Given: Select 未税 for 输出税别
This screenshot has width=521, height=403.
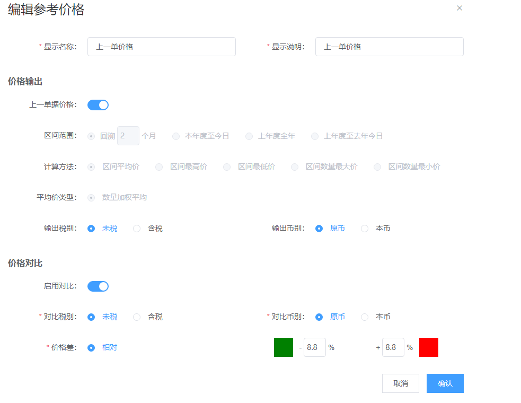Looking at the screenshot, I should pos(91,229).
